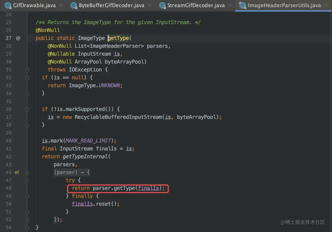Click parser.getType(finalIs) on line 48
Viewport: 332px width, 232px height.
coord(127,188)
